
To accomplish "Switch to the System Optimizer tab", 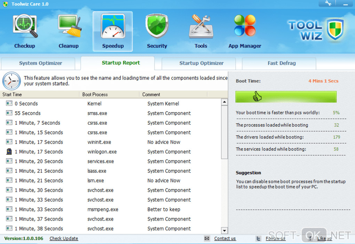I will 38,63.
